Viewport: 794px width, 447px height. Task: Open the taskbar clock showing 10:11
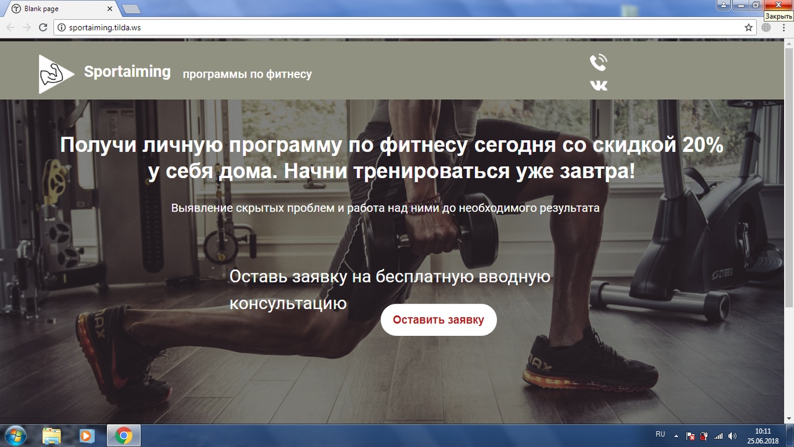click(762, 436)
